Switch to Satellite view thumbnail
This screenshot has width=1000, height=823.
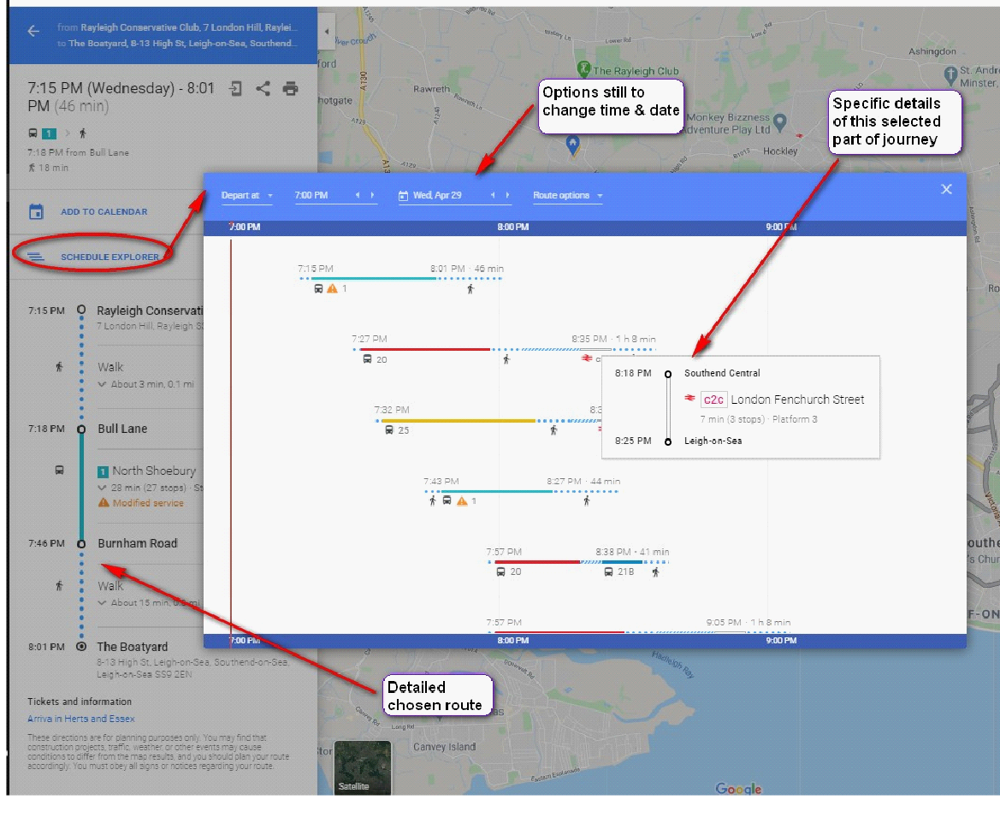click(362, 767)
